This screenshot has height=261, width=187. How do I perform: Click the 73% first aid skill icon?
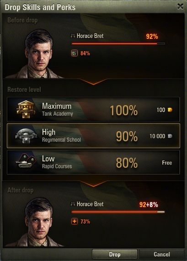[75, 221]
